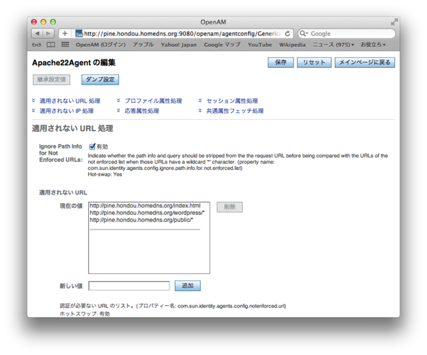Click the browser forward arrow button
Screen dimensions: 427x355
tap(50, 33)
